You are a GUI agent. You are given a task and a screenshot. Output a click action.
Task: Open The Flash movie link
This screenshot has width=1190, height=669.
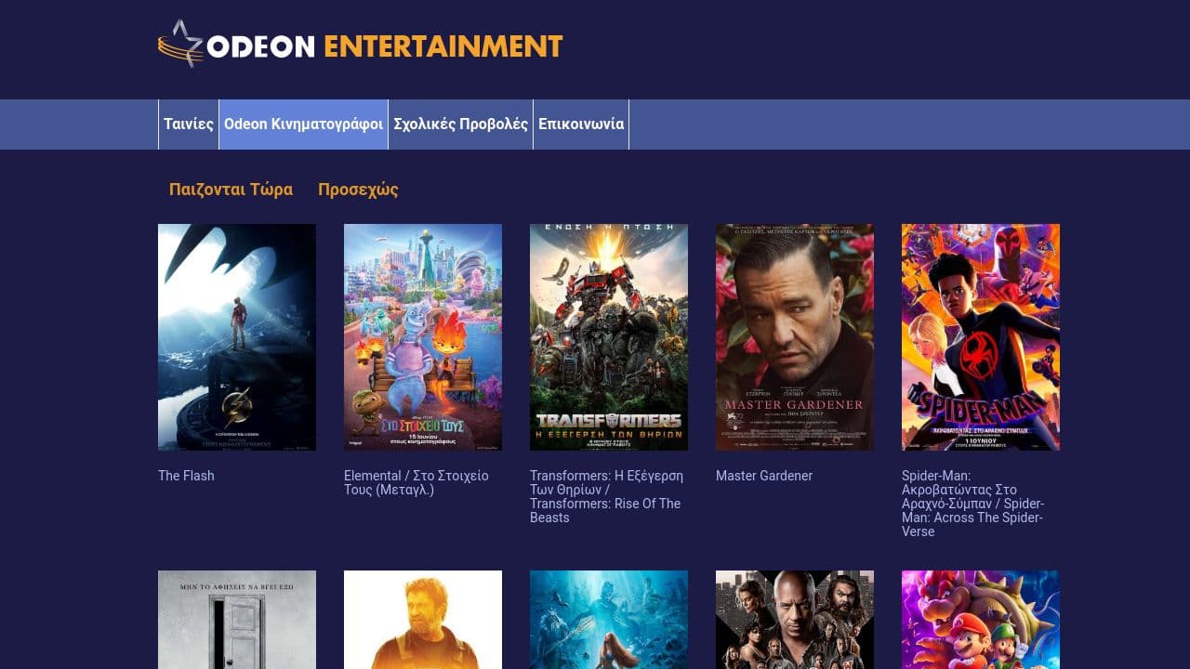pyautogui.click(x=185, y=476)
